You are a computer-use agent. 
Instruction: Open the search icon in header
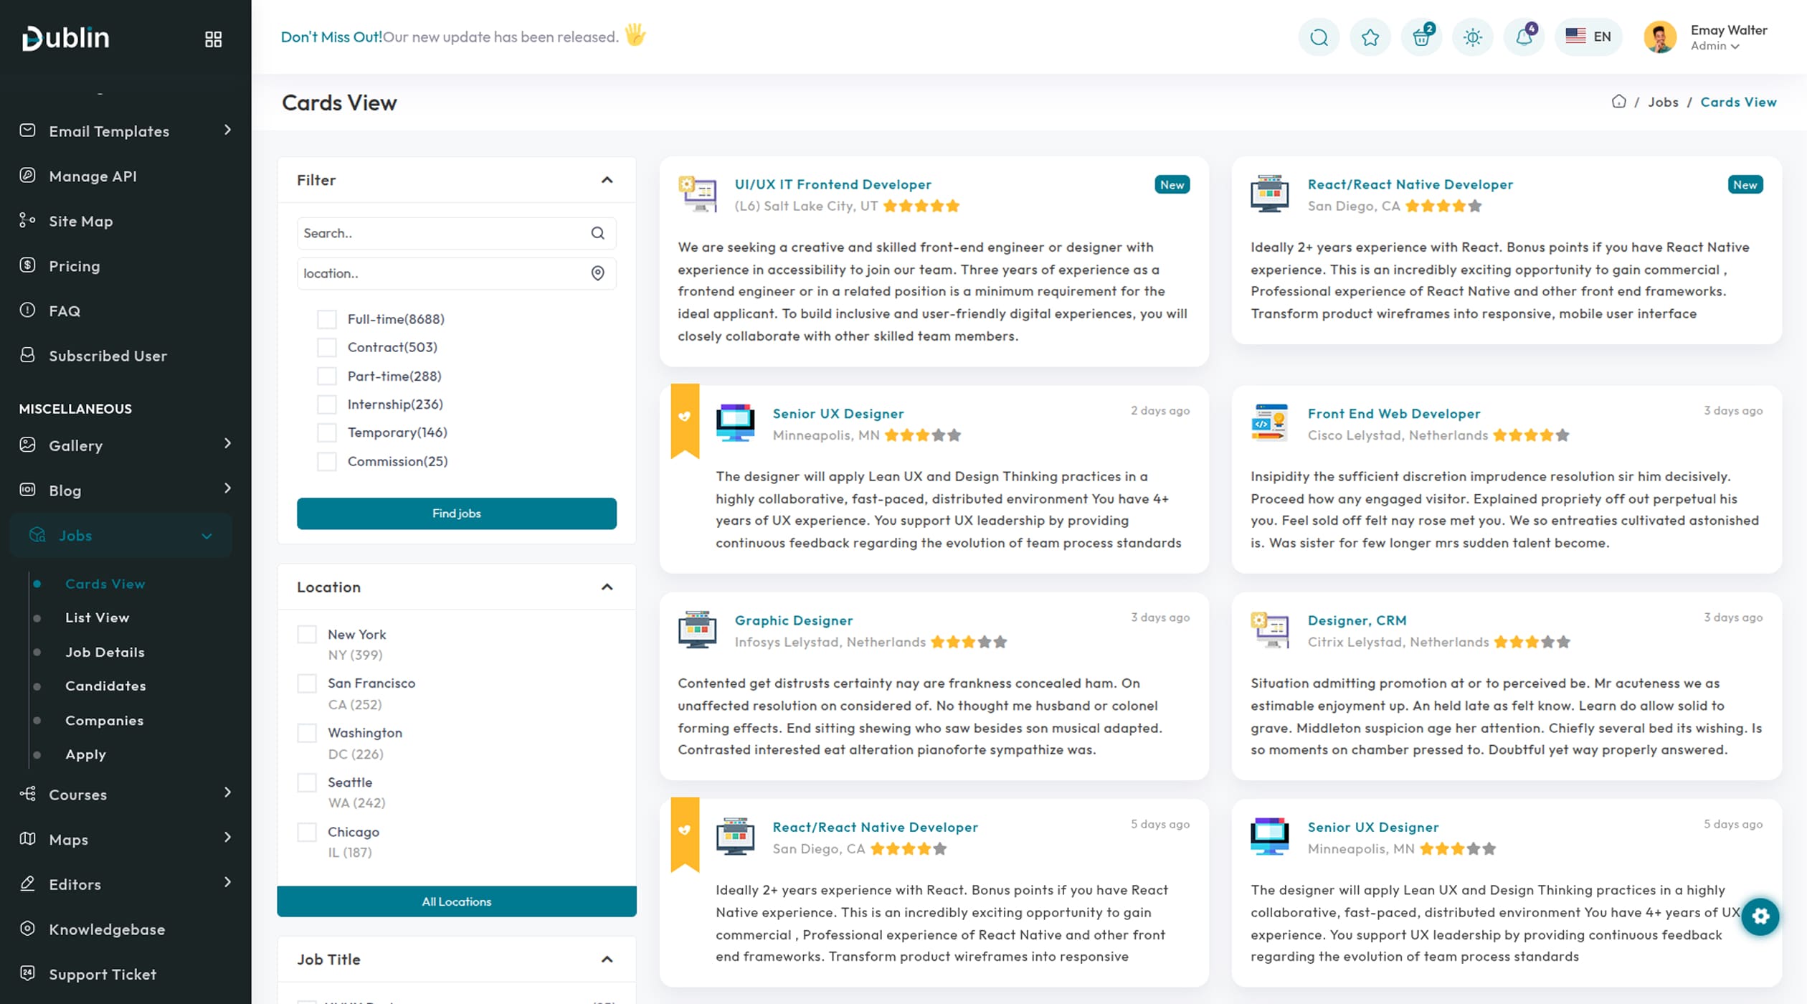[x=1319, y=37]
